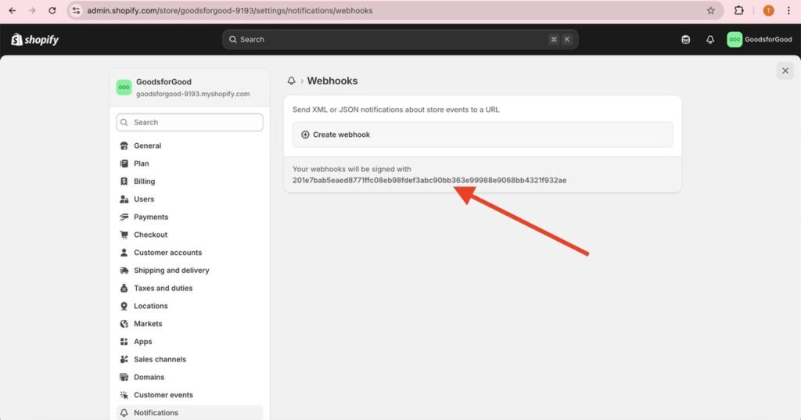
Task: Click the bell breadcrumb icon before Webhooks
Action: point(292,81)
